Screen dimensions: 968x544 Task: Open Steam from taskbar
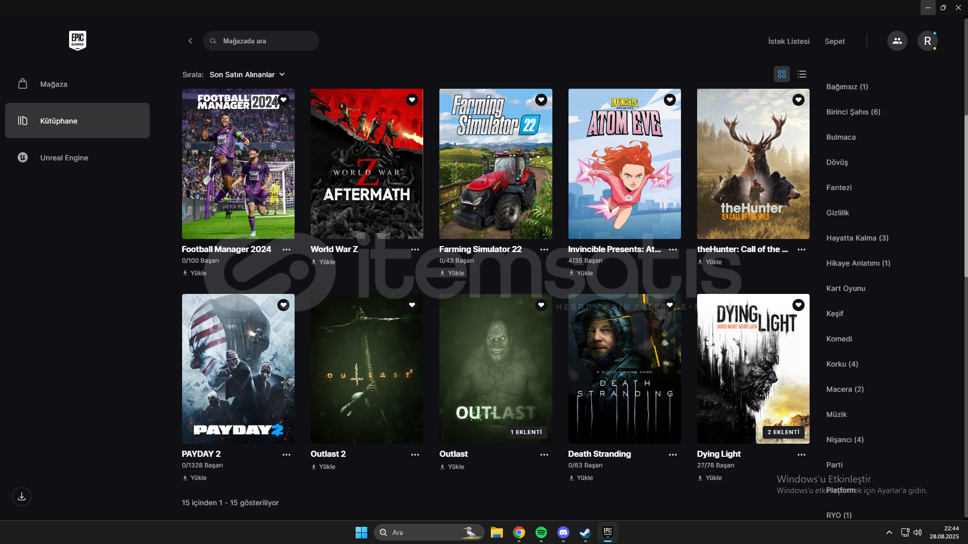586,532
